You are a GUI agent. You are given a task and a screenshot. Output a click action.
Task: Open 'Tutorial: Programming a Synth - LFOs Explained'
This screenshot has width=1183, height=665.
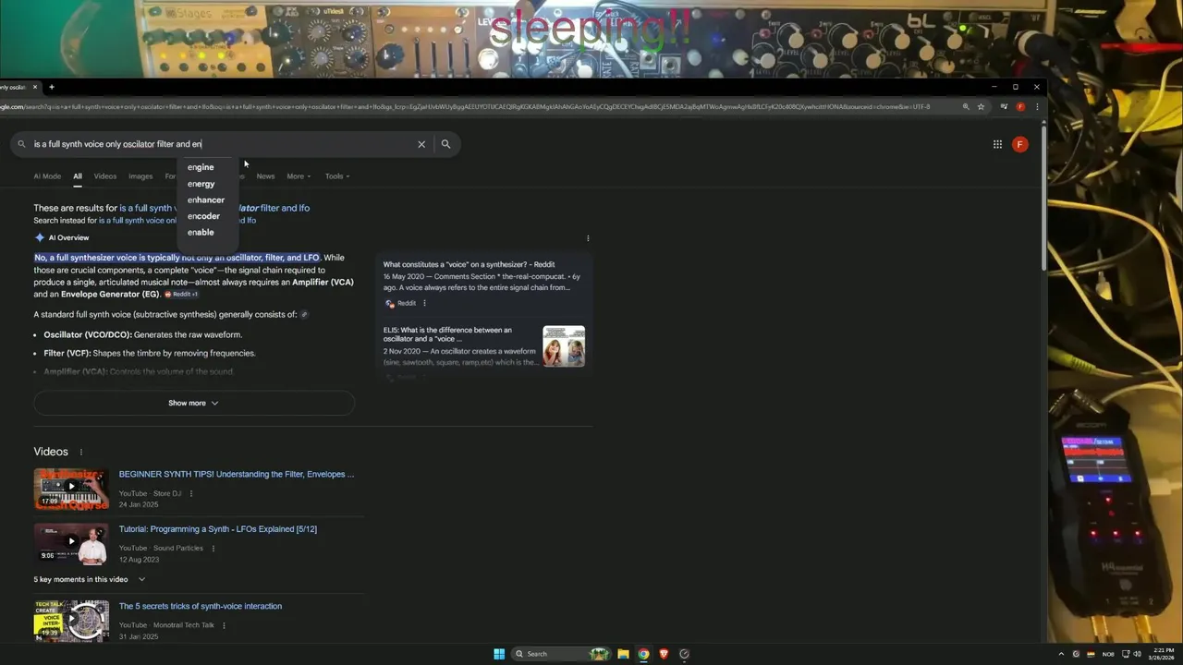[x=218, y=529]
